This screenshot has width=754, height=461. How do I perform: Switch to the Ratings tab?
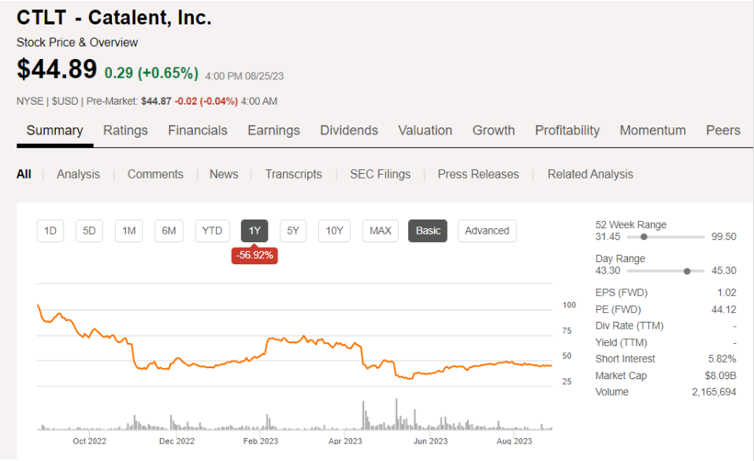125,131
